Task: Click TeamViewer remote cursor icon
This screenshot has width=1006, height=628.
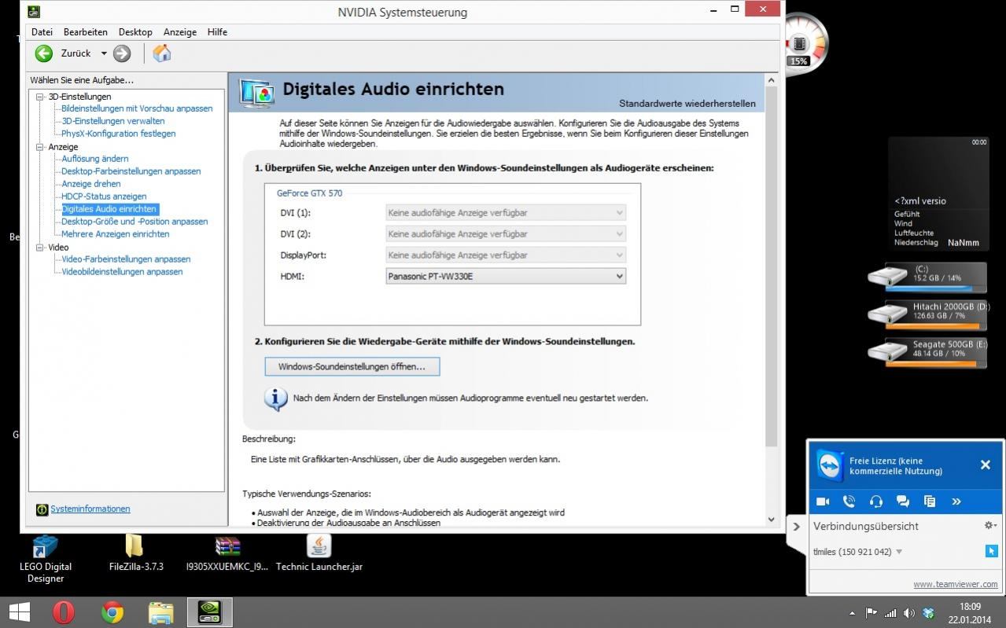Action: pos(991,551)
